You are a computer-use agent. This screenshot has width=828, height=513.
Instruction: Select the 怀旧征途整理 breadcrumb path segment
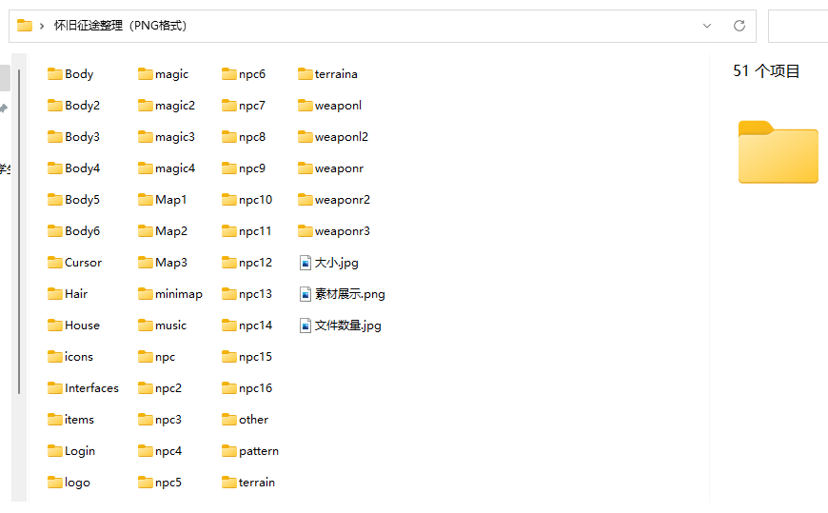point(120,26)
